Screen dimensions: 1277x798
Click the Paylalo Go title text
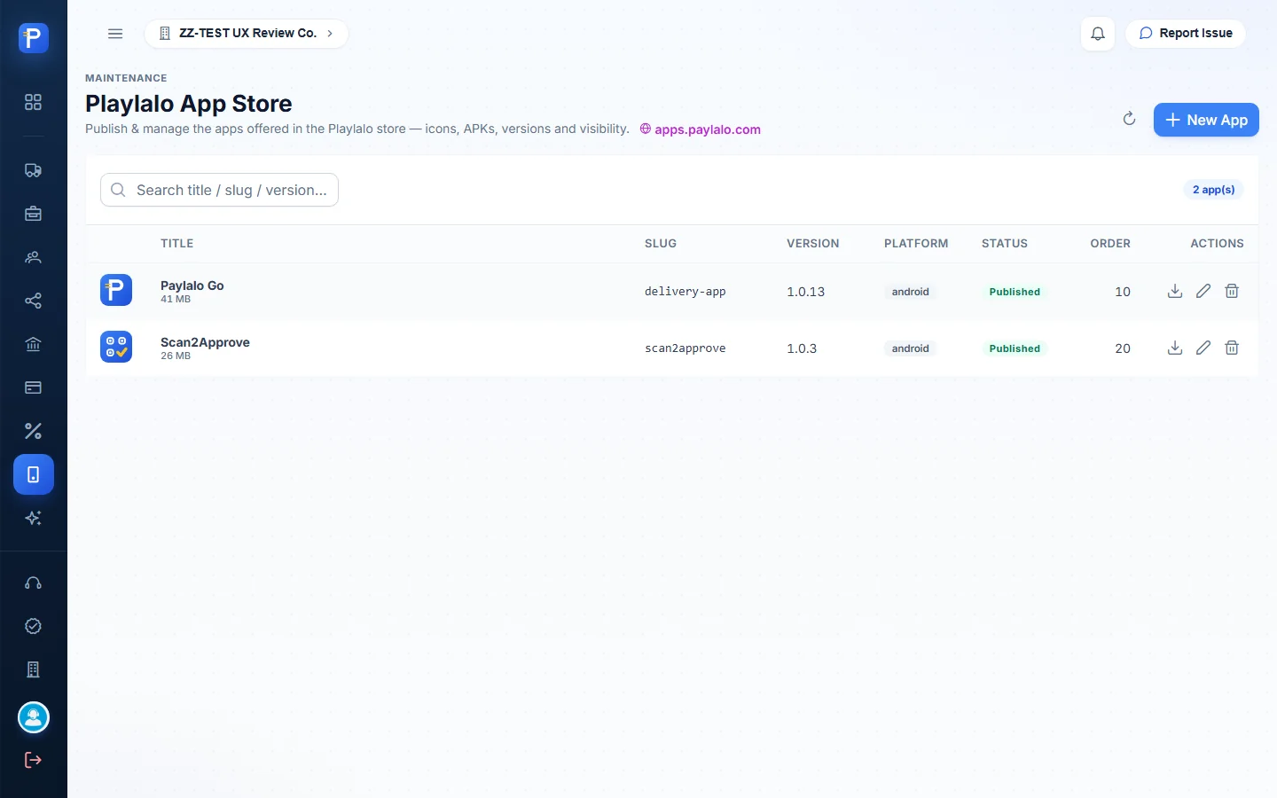click(192, 286)
